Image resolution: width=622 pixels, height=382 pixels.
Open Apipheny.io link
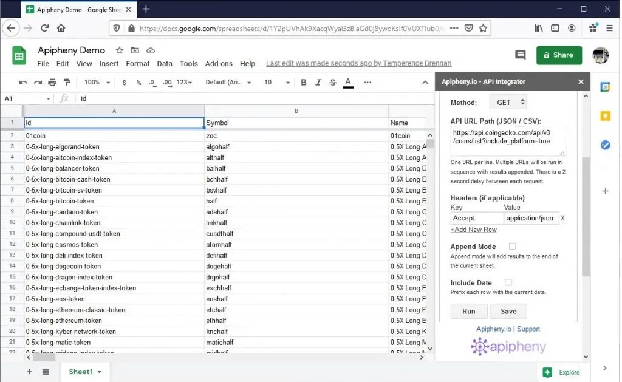click(493, 329)
